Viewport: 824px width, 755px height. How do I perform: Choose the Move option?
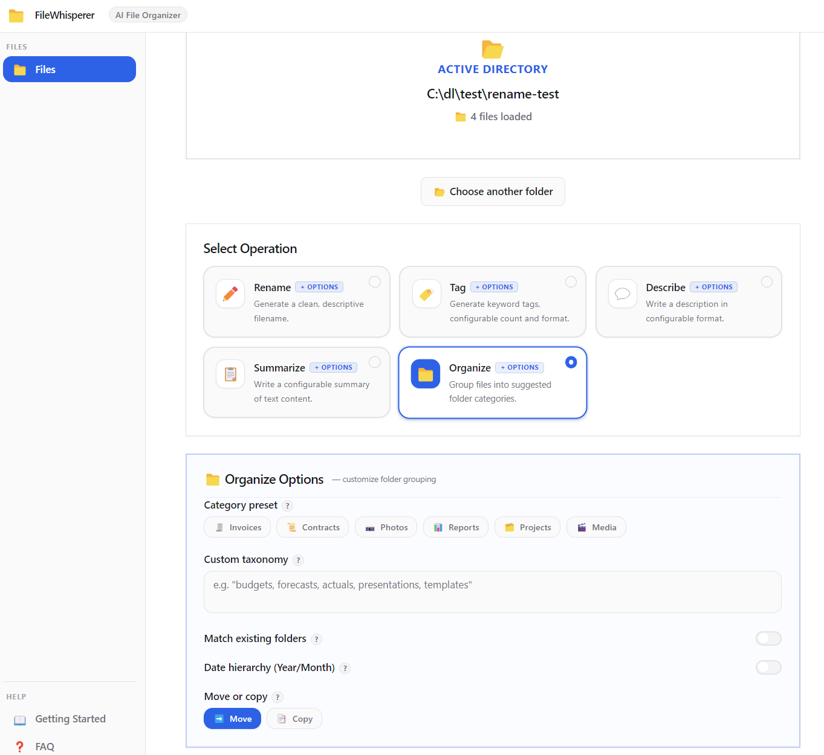tap(232, 719)
